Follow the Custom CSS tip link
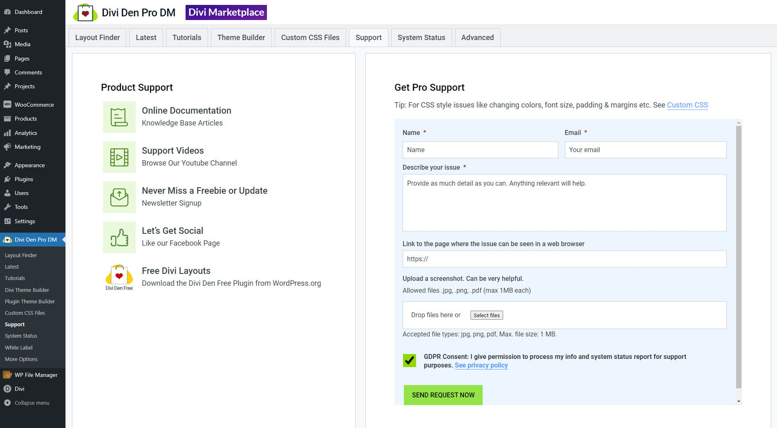The width and height of the screenshot is (777, 428). click(687, 105)
